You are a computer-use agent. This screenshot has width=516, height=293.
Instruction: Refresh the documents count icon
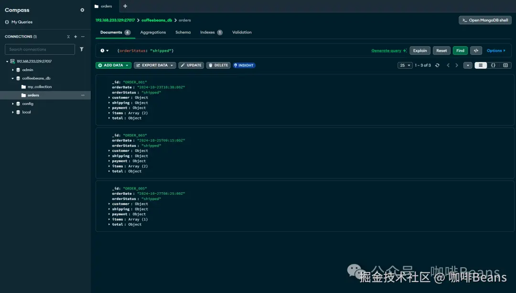[437, 65]
